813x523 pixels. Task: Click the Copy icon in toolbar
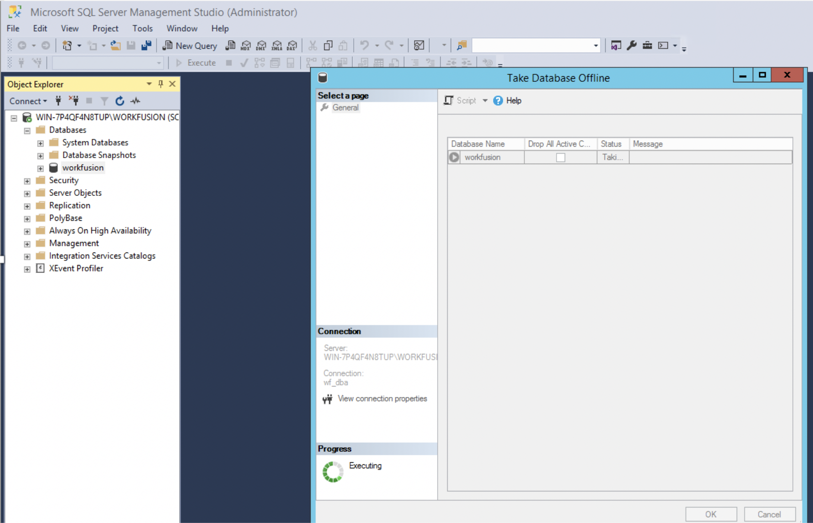[328, 46]
